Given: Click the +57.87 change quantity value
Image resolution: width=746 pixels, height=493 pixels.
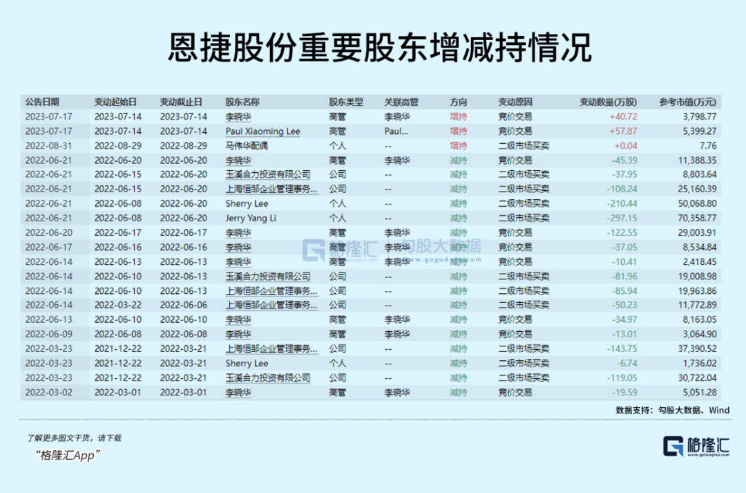Looking at the screenshot, I should pos(623,131).
